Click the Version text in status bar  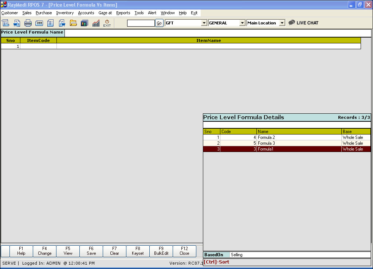tap(186, 263)
